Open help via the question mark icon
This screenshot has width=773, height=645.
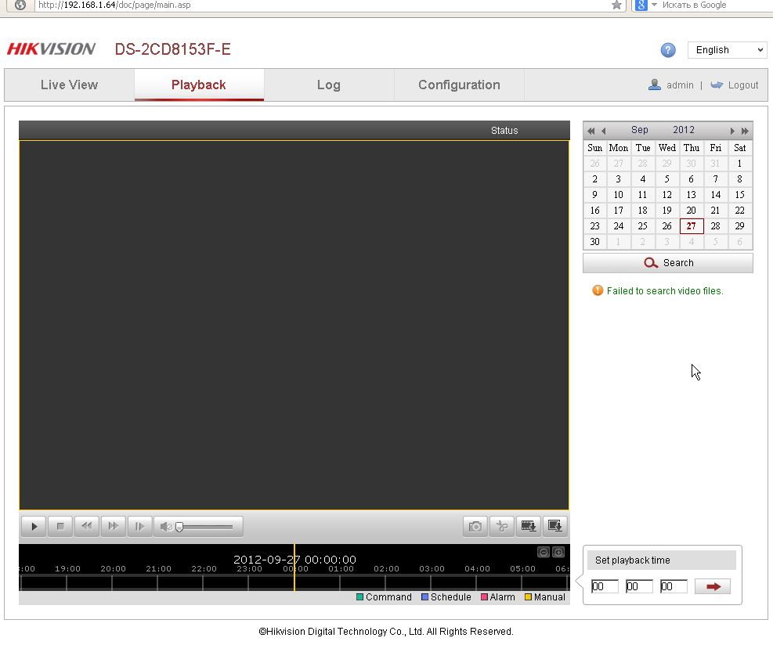tap(668, 50)
